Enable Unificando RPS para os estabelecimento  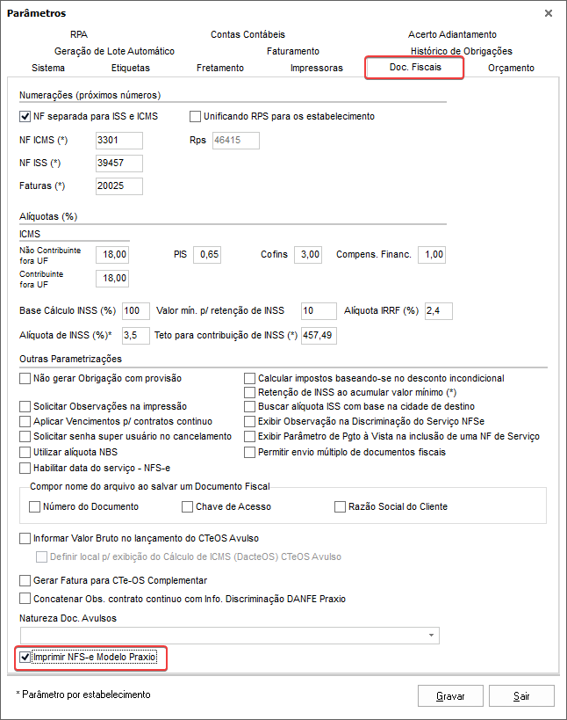pyautogui.click(x=195, y=117)
